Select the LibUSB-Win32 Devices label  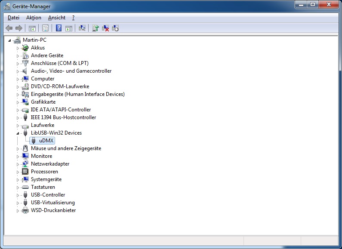point(56,133)
